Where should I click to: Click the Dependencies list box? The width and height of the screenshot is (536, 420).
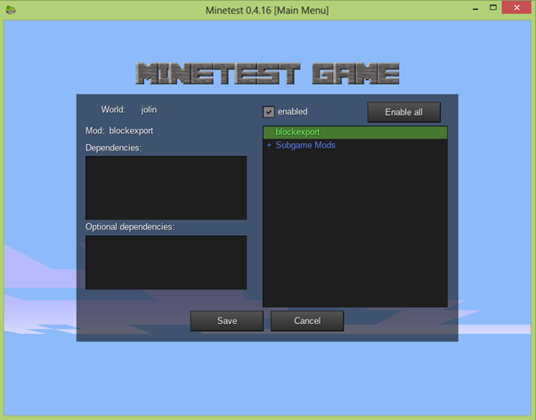click(166, 188)
